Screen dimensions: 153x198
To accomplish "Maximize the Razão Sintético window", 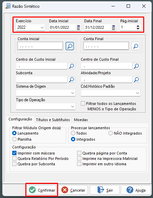I will 128,6.
